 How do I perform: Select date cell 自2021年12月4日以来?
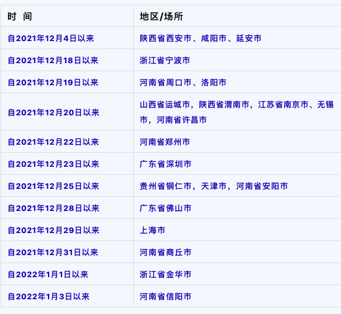click(50, 39)
